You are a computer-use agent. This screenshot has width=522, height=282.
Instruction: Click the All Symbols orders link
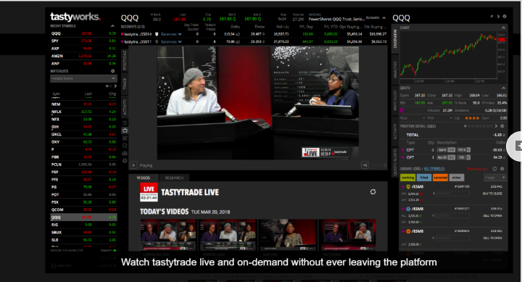(434, 169)
